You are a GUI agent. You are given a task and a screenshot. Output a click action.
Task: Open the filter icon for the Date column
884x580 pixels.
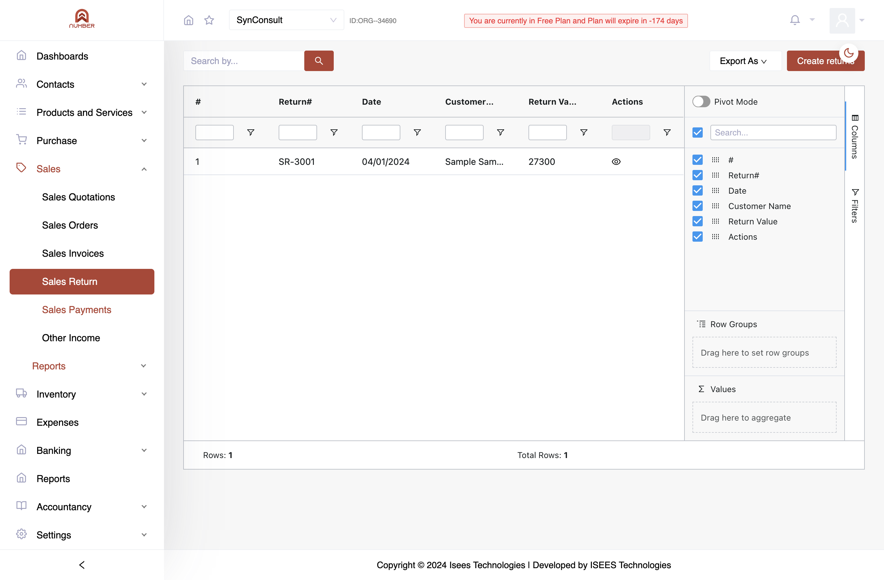pos(417,133)
